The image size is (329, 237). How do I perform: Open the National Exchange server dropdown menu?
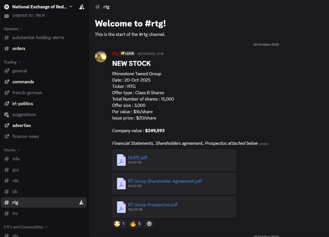(x=71, y=7)
